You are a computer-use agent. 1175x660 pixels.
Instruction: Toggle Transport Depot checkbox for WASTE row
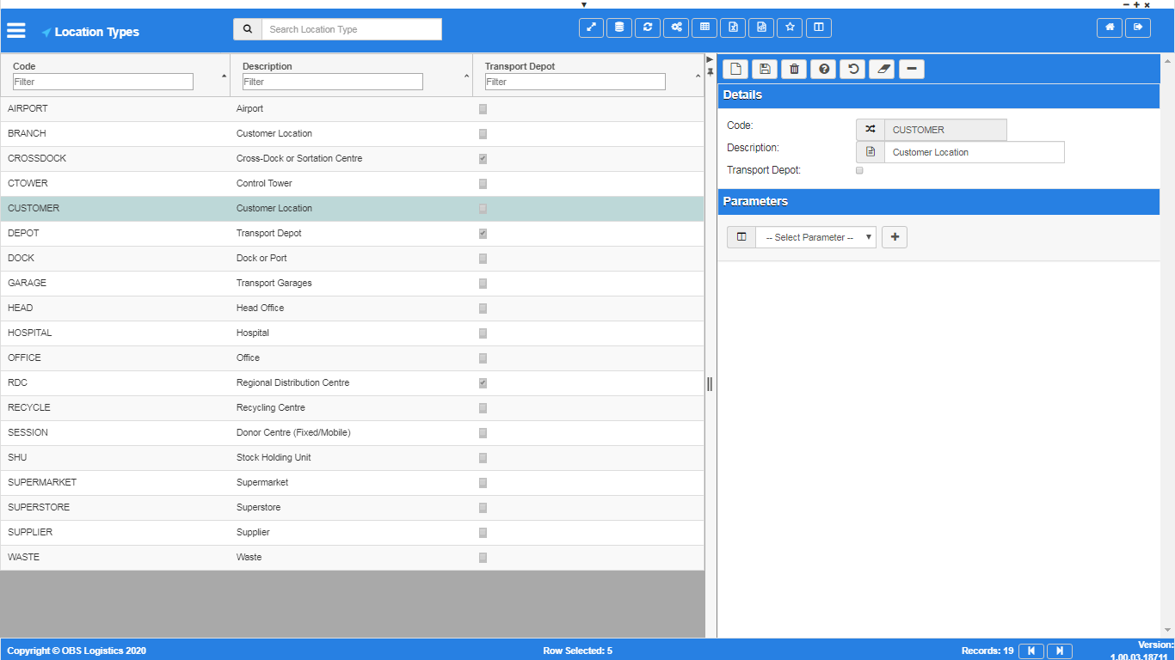click(x=483, y=558)
